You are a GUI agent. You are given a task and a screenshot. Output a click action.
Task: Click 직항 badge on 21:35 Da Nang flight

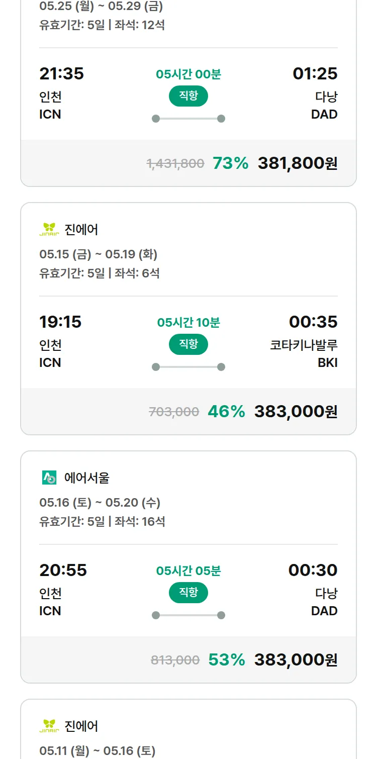pos(189,96)
